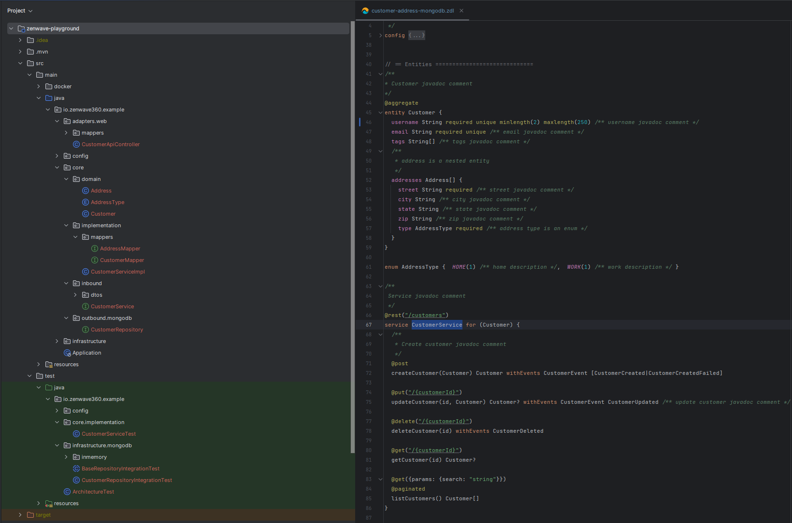Click the "/{customerId}" link on @delete line
The width and height of the screenshot is (792, 523).
click(x=444, y=421)
